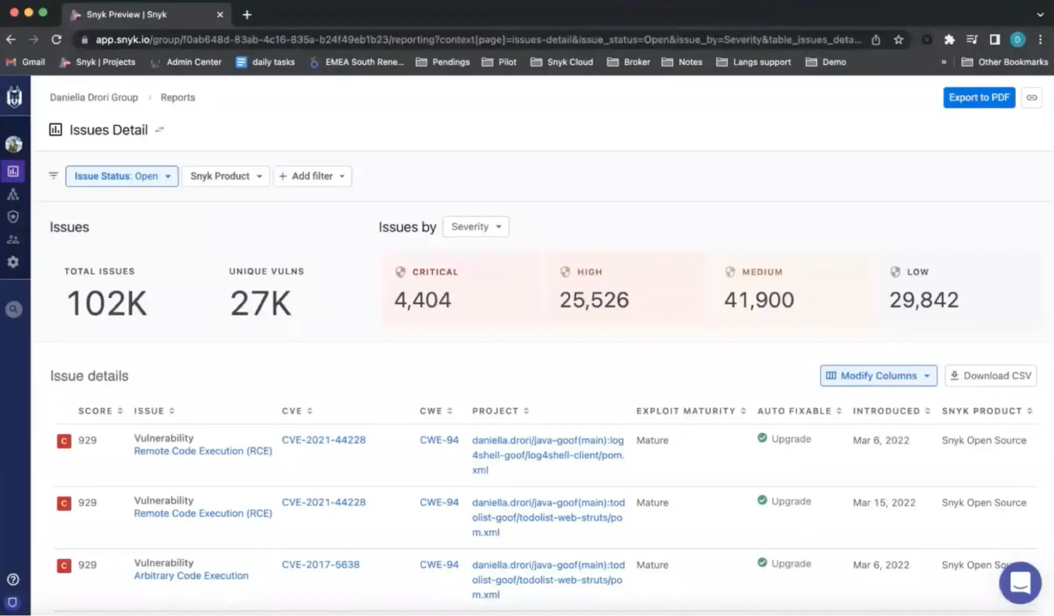Screen dimensions: 1054x616
Task: Open the Issues by Severity dropdown
Action: click(476, 227)
